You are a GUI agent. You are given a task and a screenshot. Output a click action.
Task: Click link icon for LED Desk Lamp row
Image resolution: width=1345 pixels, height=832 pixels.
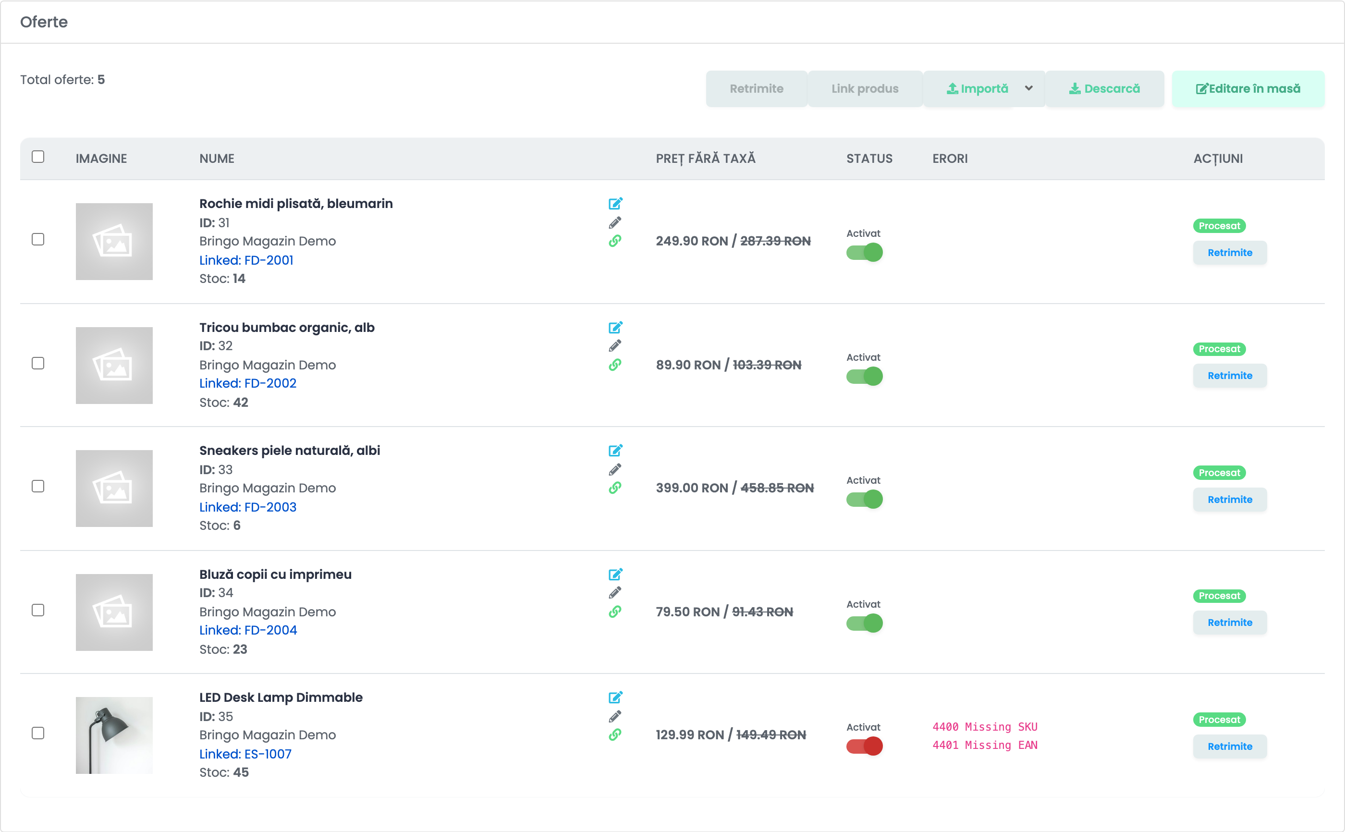tap(615, 734)
